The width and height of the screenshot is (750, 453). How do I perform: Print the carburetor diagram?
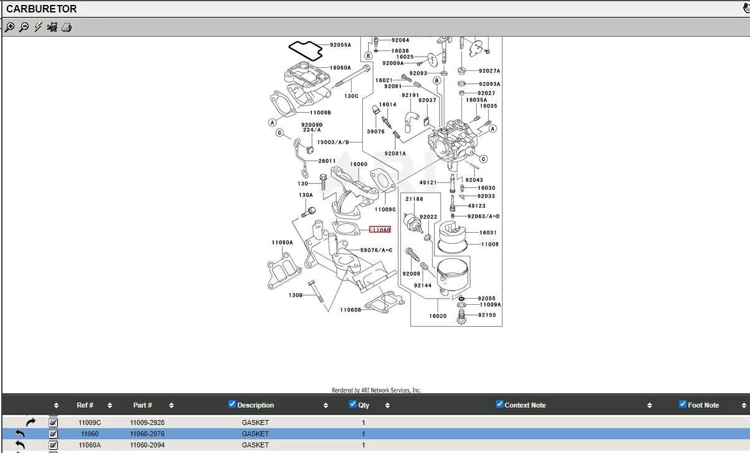[x=67, y=27]
